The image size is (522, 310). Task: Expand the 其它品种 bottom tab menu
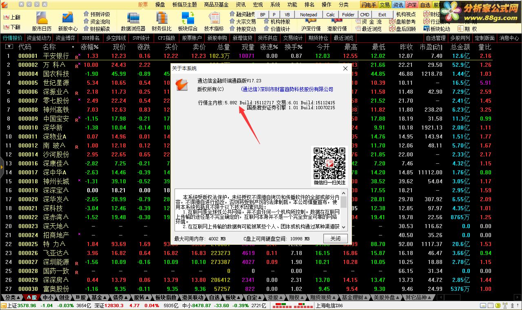pyautogui.click(x=418, y=297)
